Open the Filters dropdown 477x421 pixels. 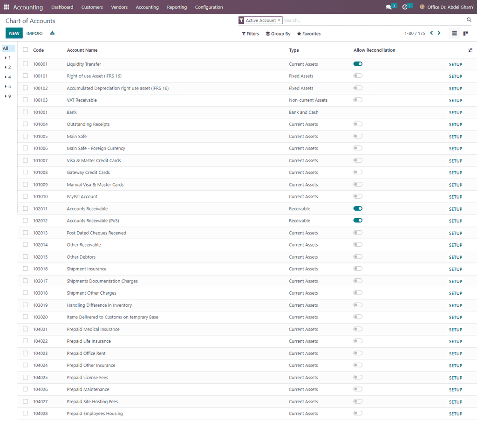coord(250,34)
